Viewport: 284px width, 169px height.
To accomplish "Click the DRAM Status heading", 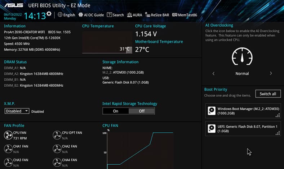I will coord(15,62).
